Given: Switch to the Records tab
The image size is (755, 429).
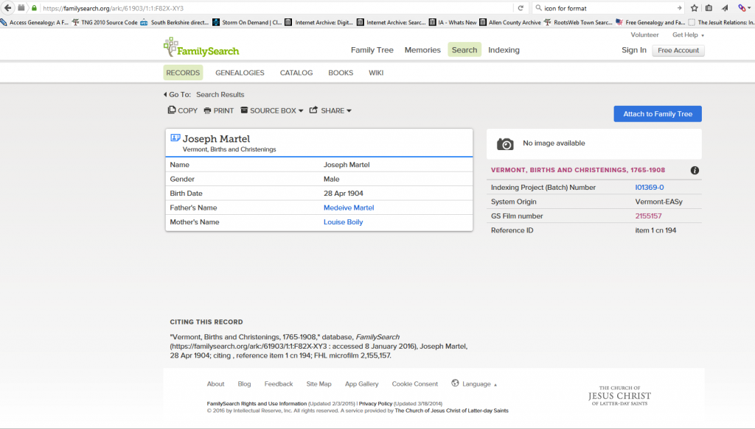Looking at the screenshot, I should [183, 73].
